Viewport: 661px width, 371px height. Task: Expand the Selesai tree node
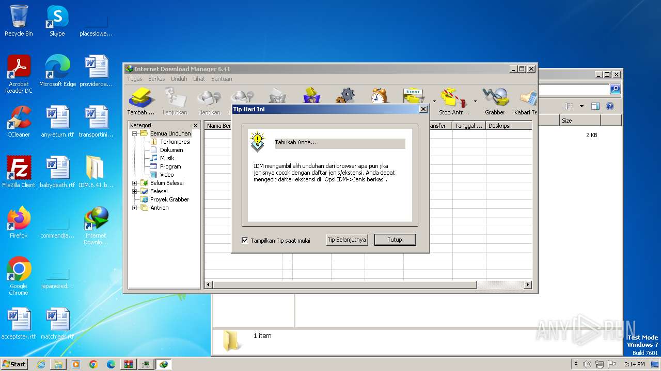[135, 191]
